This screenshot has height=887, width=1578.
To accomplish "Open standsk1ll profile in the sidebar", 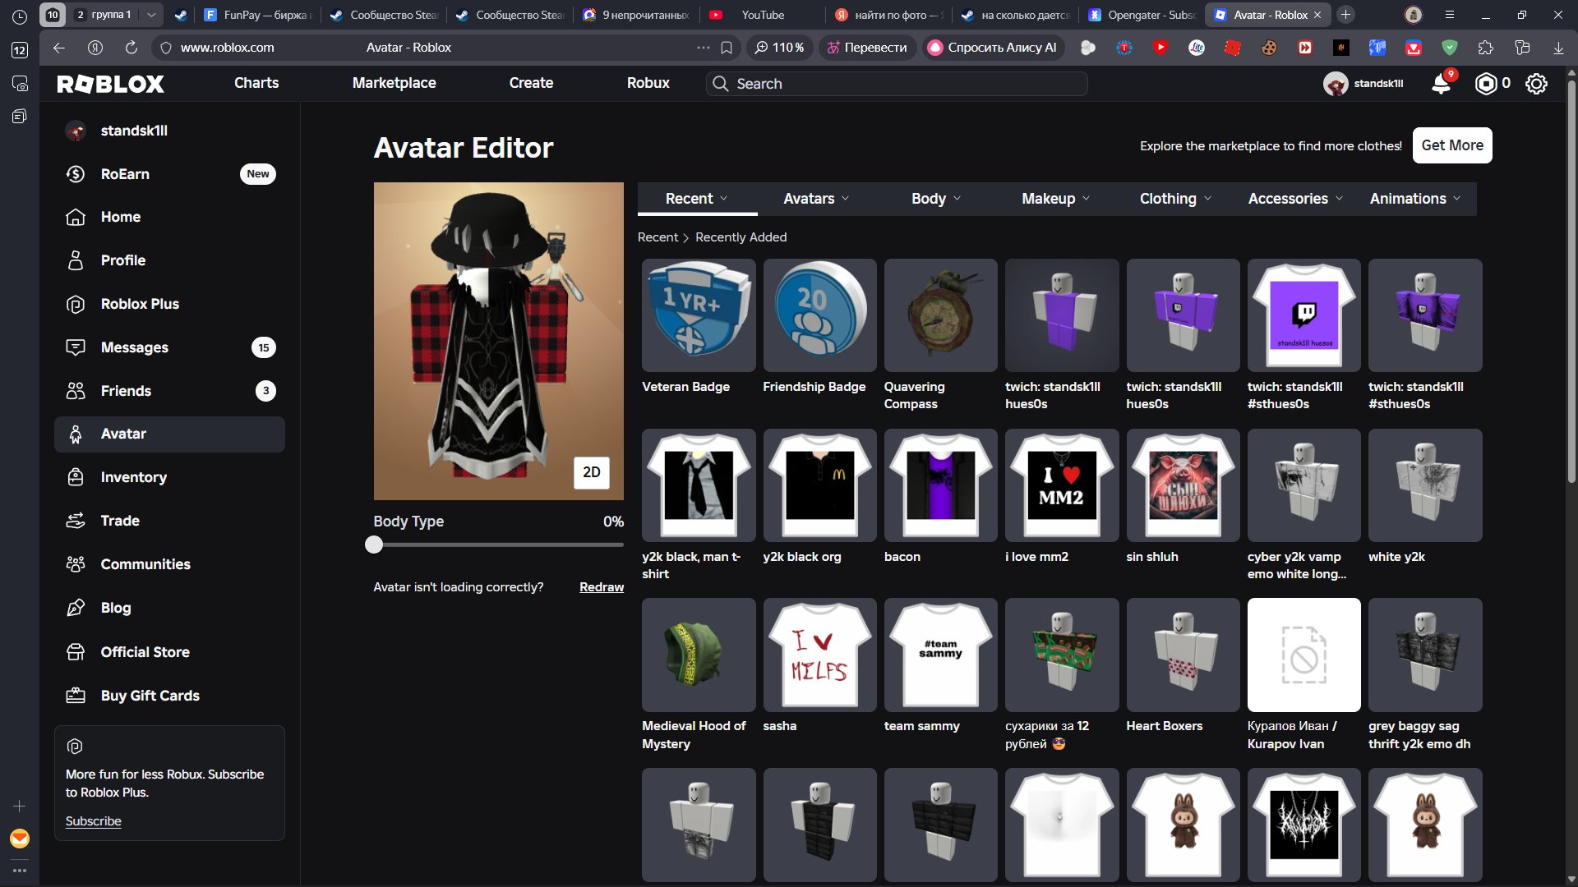I will 169,131.
